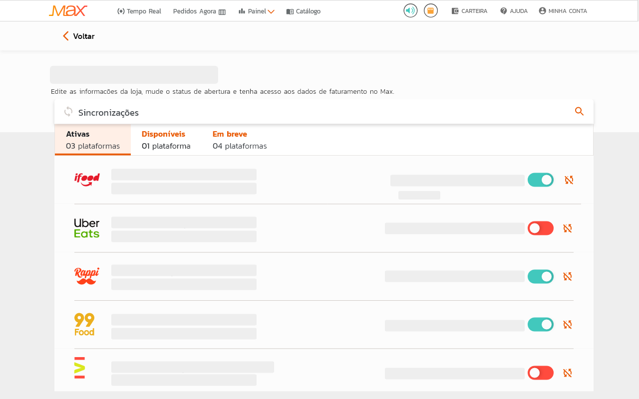The height and width of the screenshot is (399, 639).
Task: Open Ajuda help
Action: [514, 11]
